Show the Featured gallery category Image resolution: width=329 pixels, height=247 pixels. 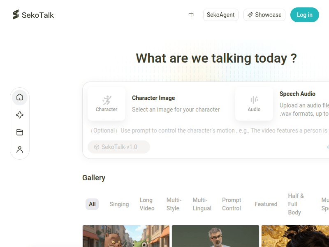(x=266, y=204)
